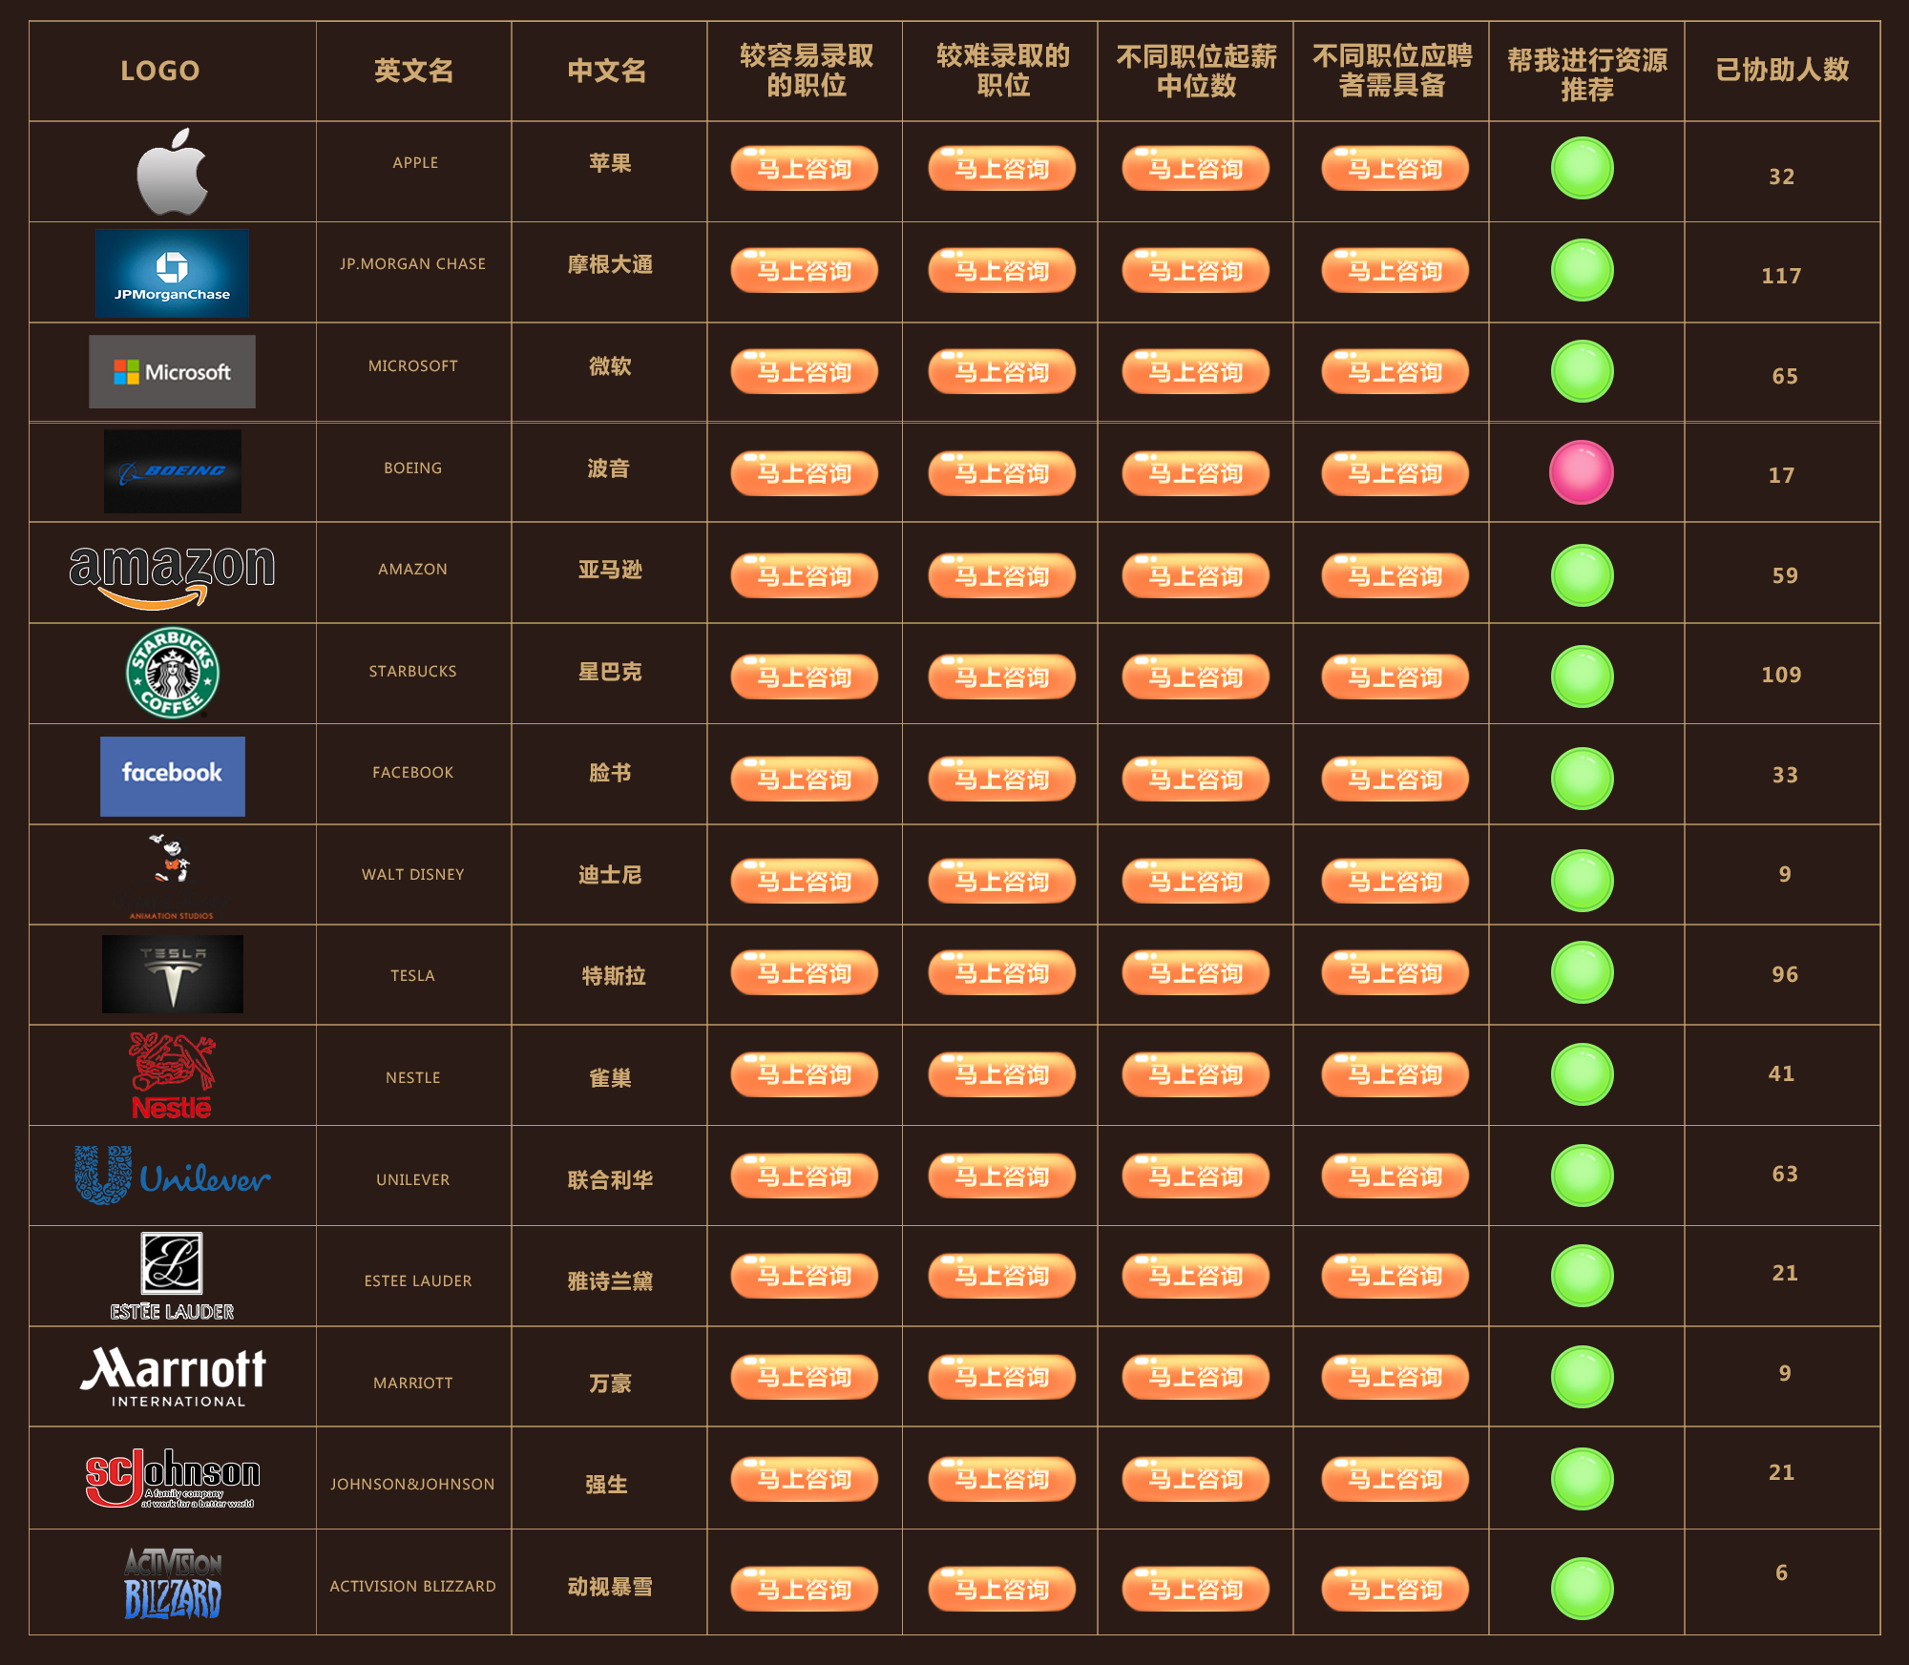Toggle the green recommend circle for Activision Blizzard

pyautogui.click(x=1582, y=1589)
